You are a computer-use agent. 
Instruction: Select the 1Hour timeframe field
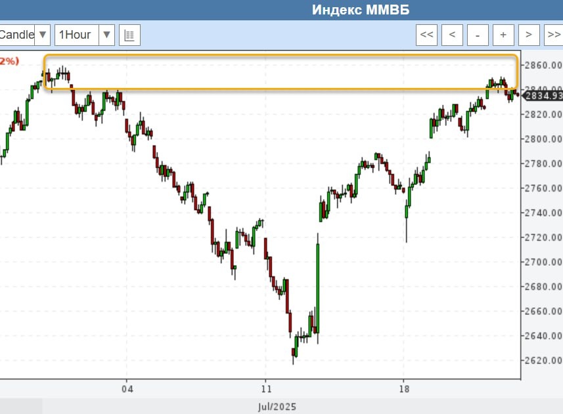pyautogui.click(x=77, y=35)
